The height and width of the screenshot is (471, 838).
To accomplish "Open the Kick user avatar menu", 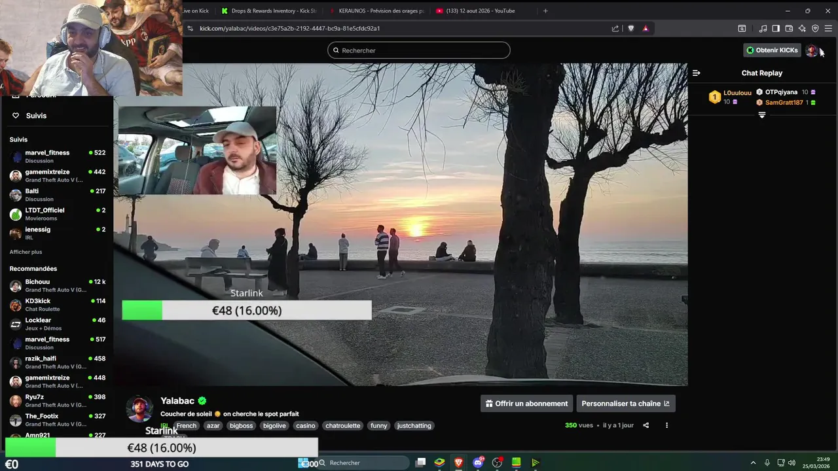I will coord(812,50).
